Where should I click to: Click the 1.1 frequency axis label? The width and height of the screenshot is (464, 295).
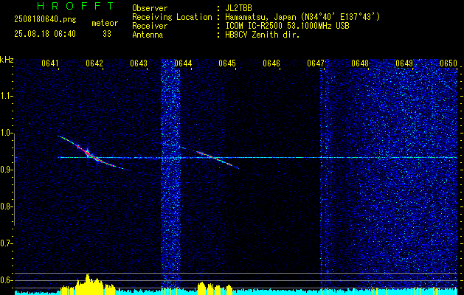6,96
